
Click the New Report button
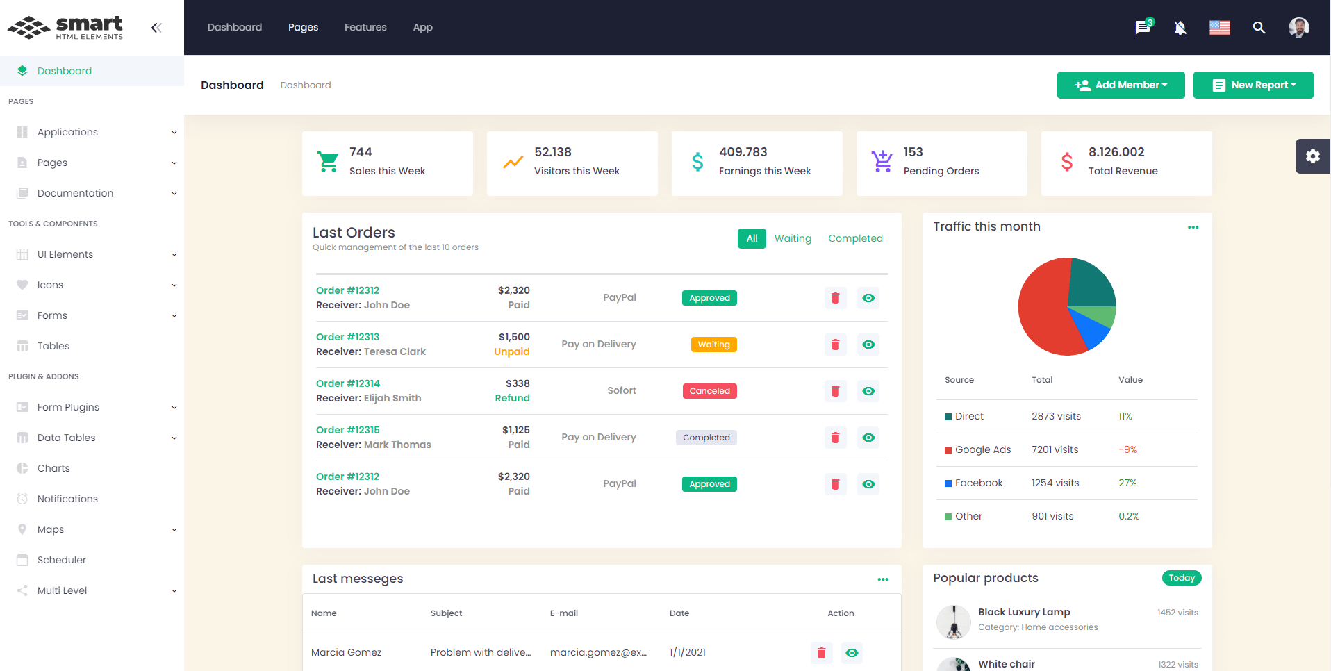pyautogui.click(x=1253, y=85)
